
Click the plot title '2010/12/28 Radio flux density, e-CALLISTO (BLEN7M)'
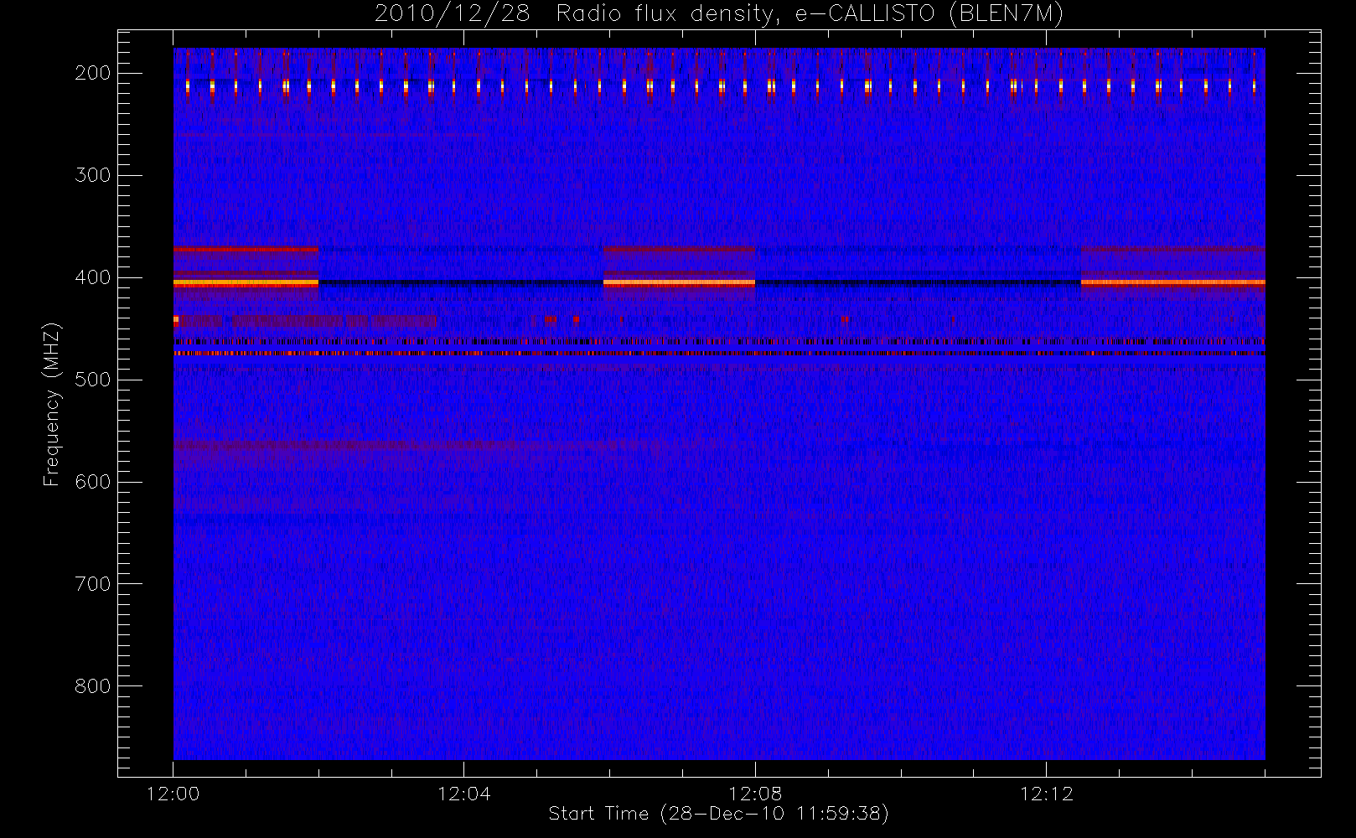coord(719,14)
